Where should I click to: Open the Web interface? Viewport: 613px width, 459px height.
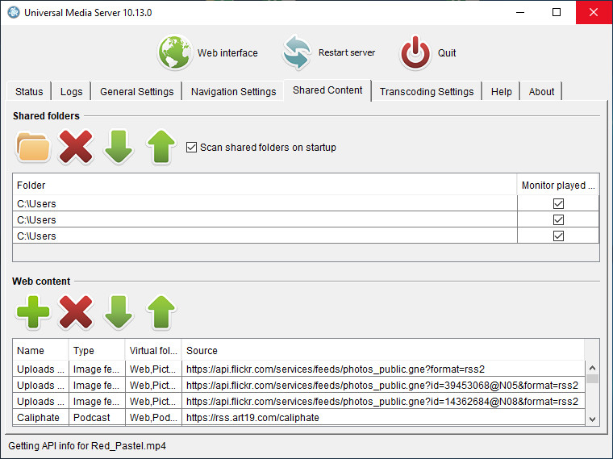tap(208, 53)
